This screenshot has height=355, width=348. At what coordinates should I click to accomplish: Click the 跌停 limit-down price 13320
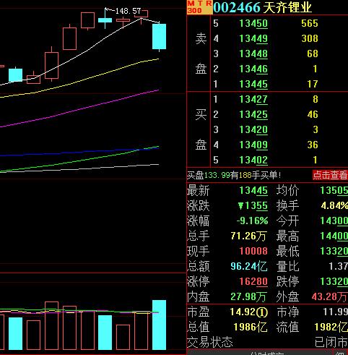(334, 281)
